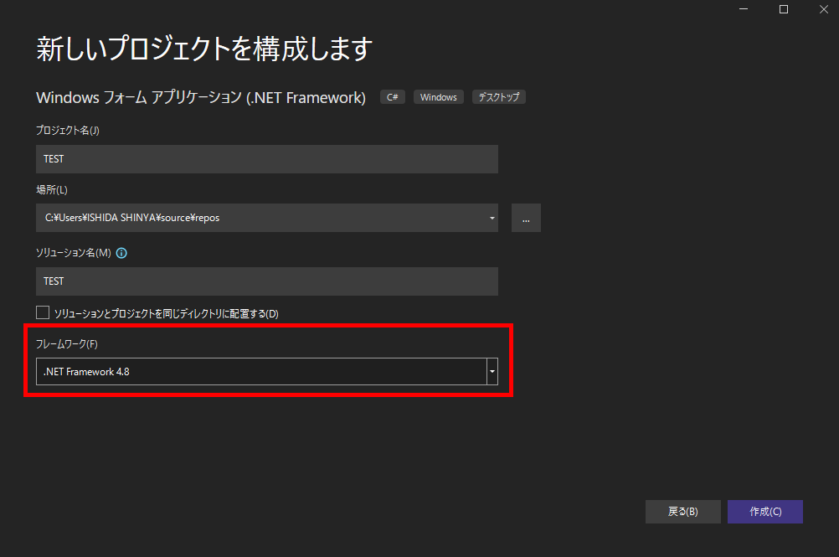Close the configure project window
The width and height of the screenshot is (839, 557).
(824, 9)
